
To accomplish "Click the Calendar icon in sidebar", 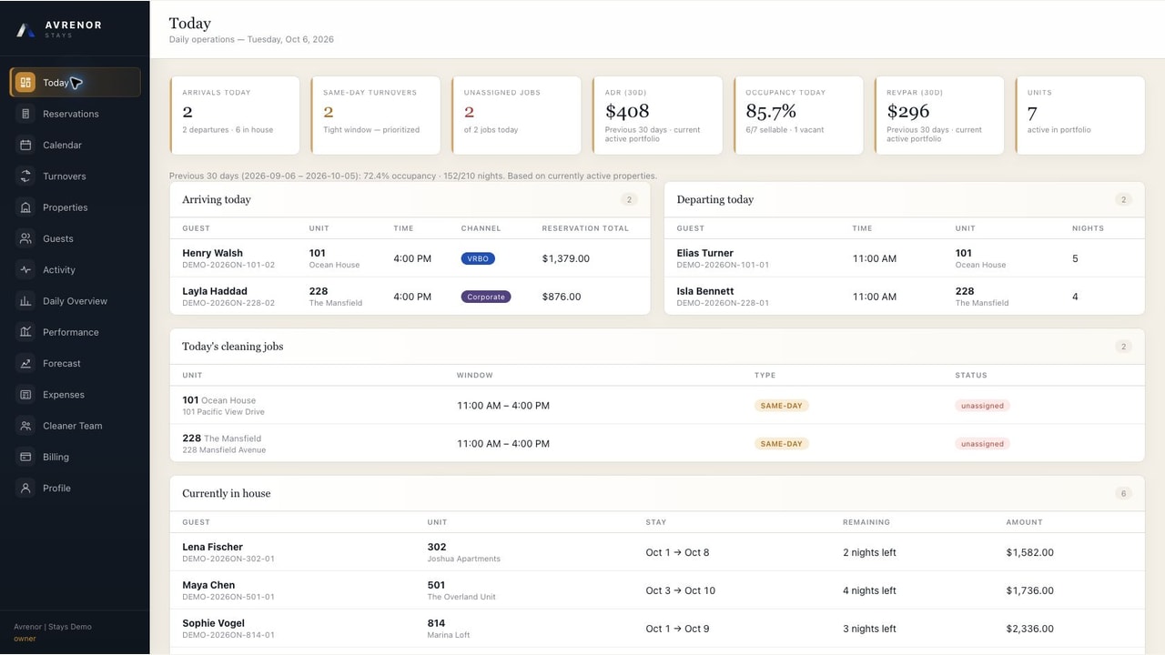I will pos(25,145).
